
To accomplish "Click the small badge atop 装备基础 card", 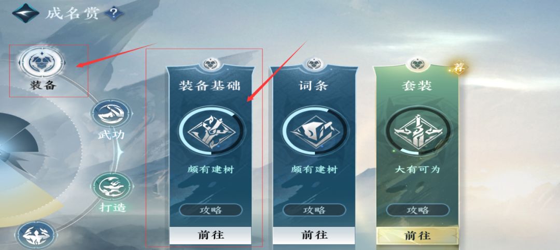I will coord(211,64).
